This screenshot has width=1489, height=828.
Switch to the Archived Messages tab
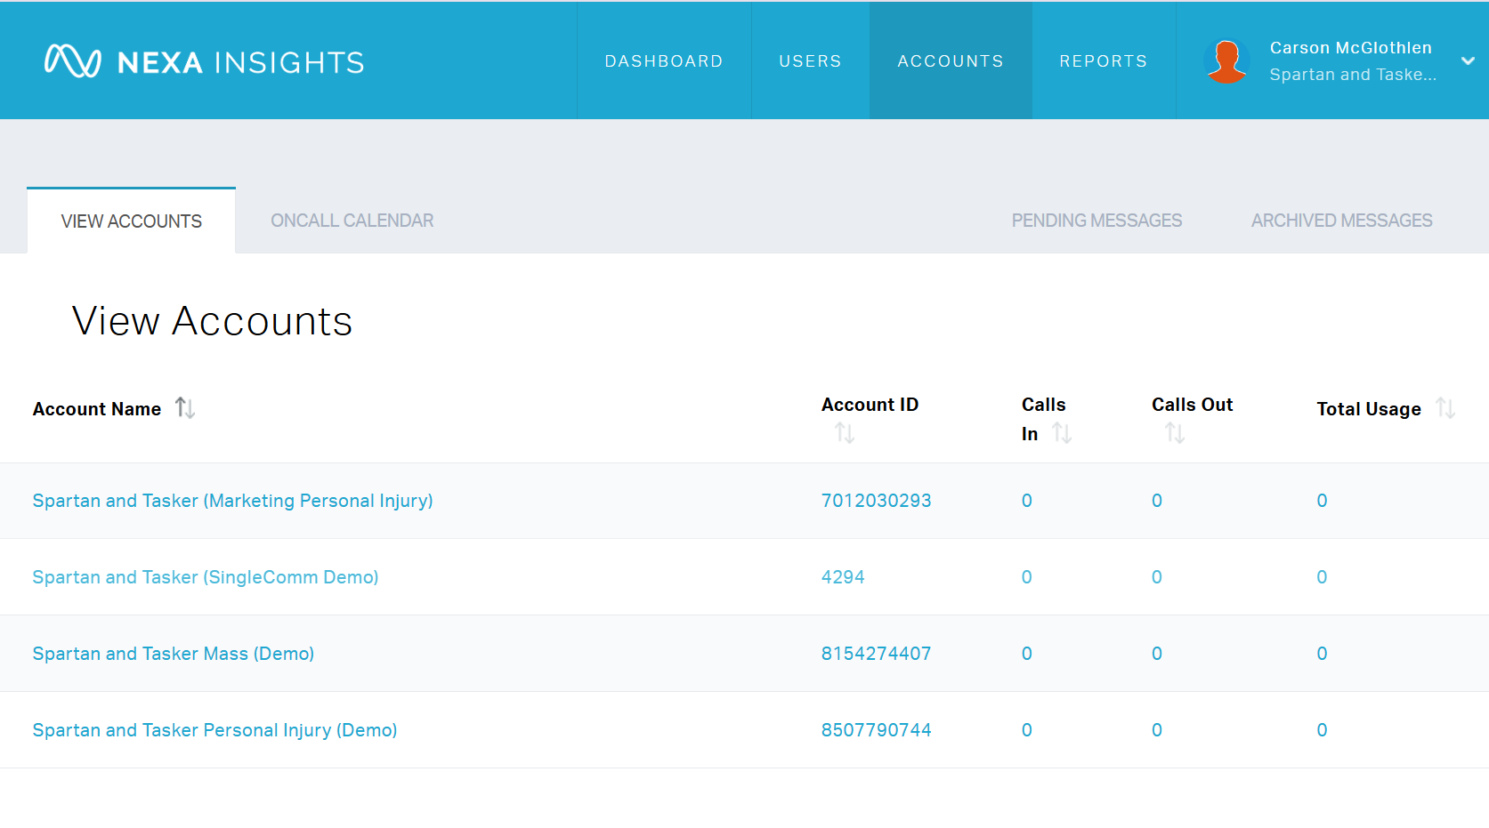coord(1342,221)
